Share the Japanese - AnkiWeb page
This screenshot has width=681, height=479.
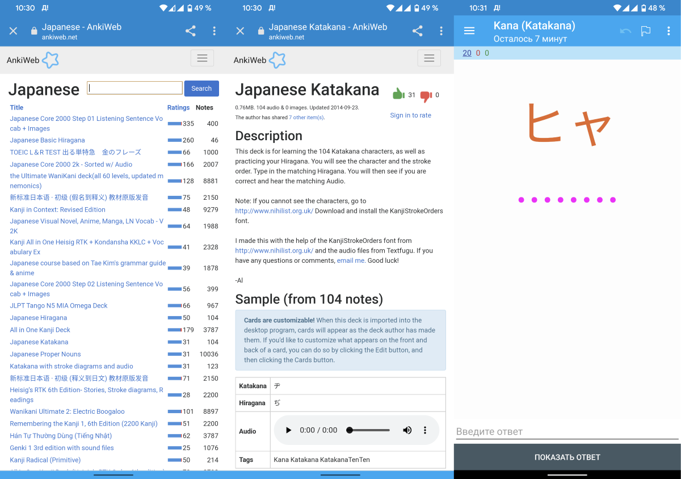point(191,31)
